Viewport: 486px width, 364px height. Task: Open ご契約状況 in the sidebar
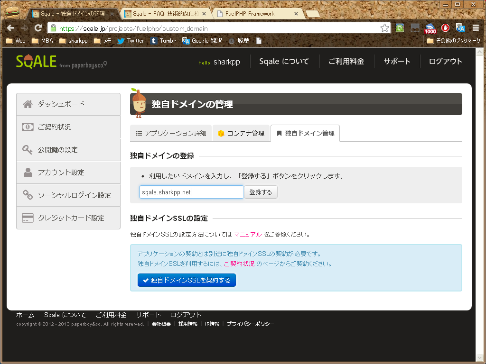pyautogui.click(x=68, y=127)
